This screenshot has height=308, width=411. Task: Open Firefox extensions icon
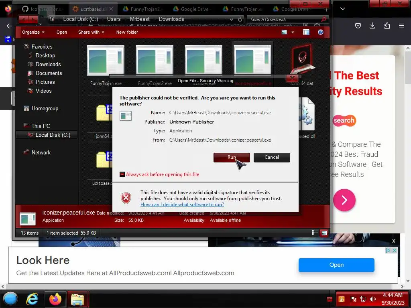[x=387, y=26]
